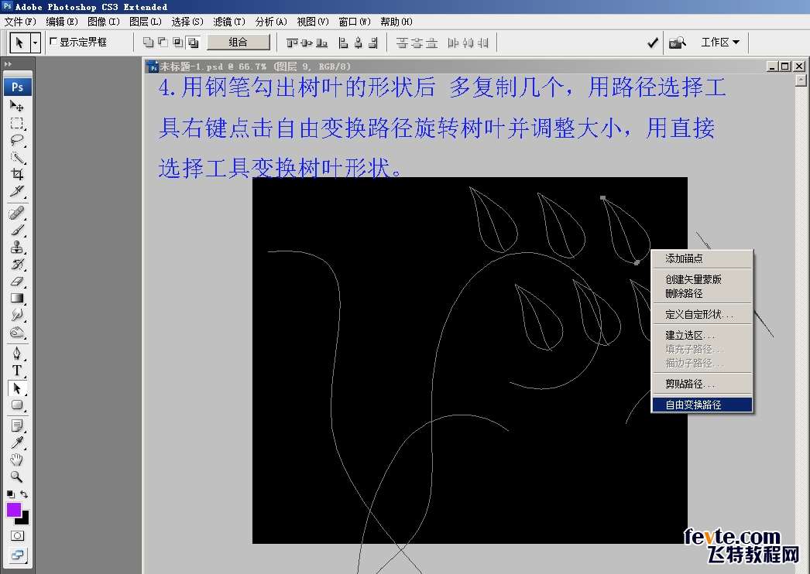Screen dimensions: 810x574
Task: Select the Clone Stamp tool
Action: tap(17, 247)
